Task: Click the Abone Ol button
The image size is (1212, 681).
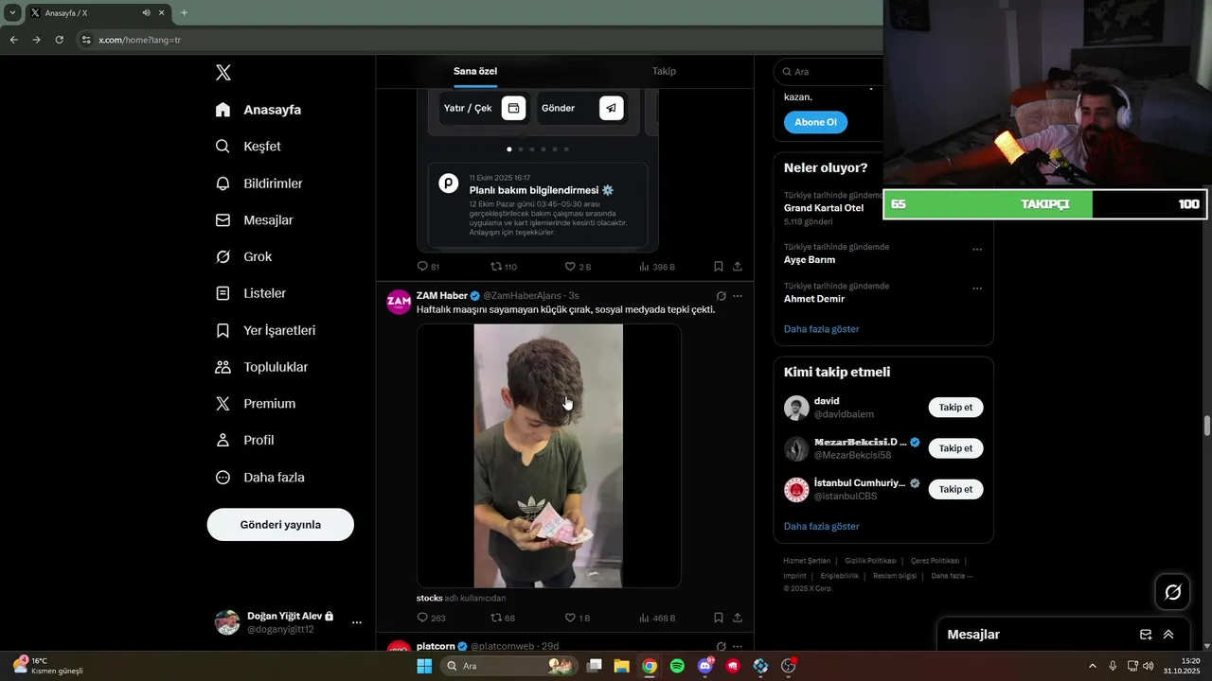Action: pyautogui.click(x=815, y=122)
